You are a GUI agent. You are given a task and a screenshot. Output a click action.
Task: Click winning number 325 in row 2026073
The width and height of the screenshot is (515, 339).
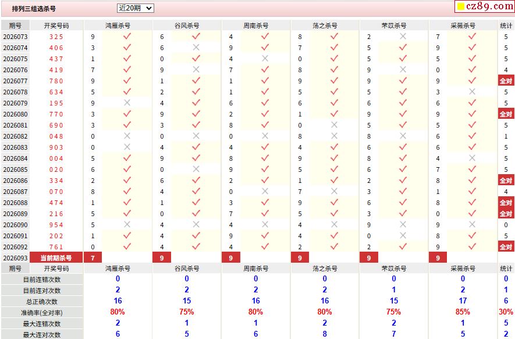click(56, 37)
